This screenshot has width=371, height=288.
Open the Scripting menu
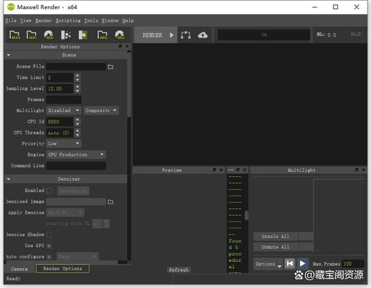(x=68, y=21)
